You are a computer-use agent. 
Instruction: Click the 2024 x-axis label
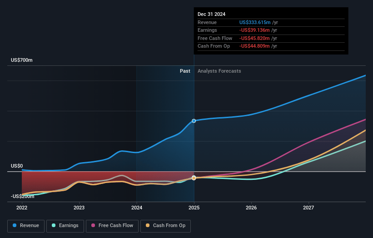click(x=137, y=208)
